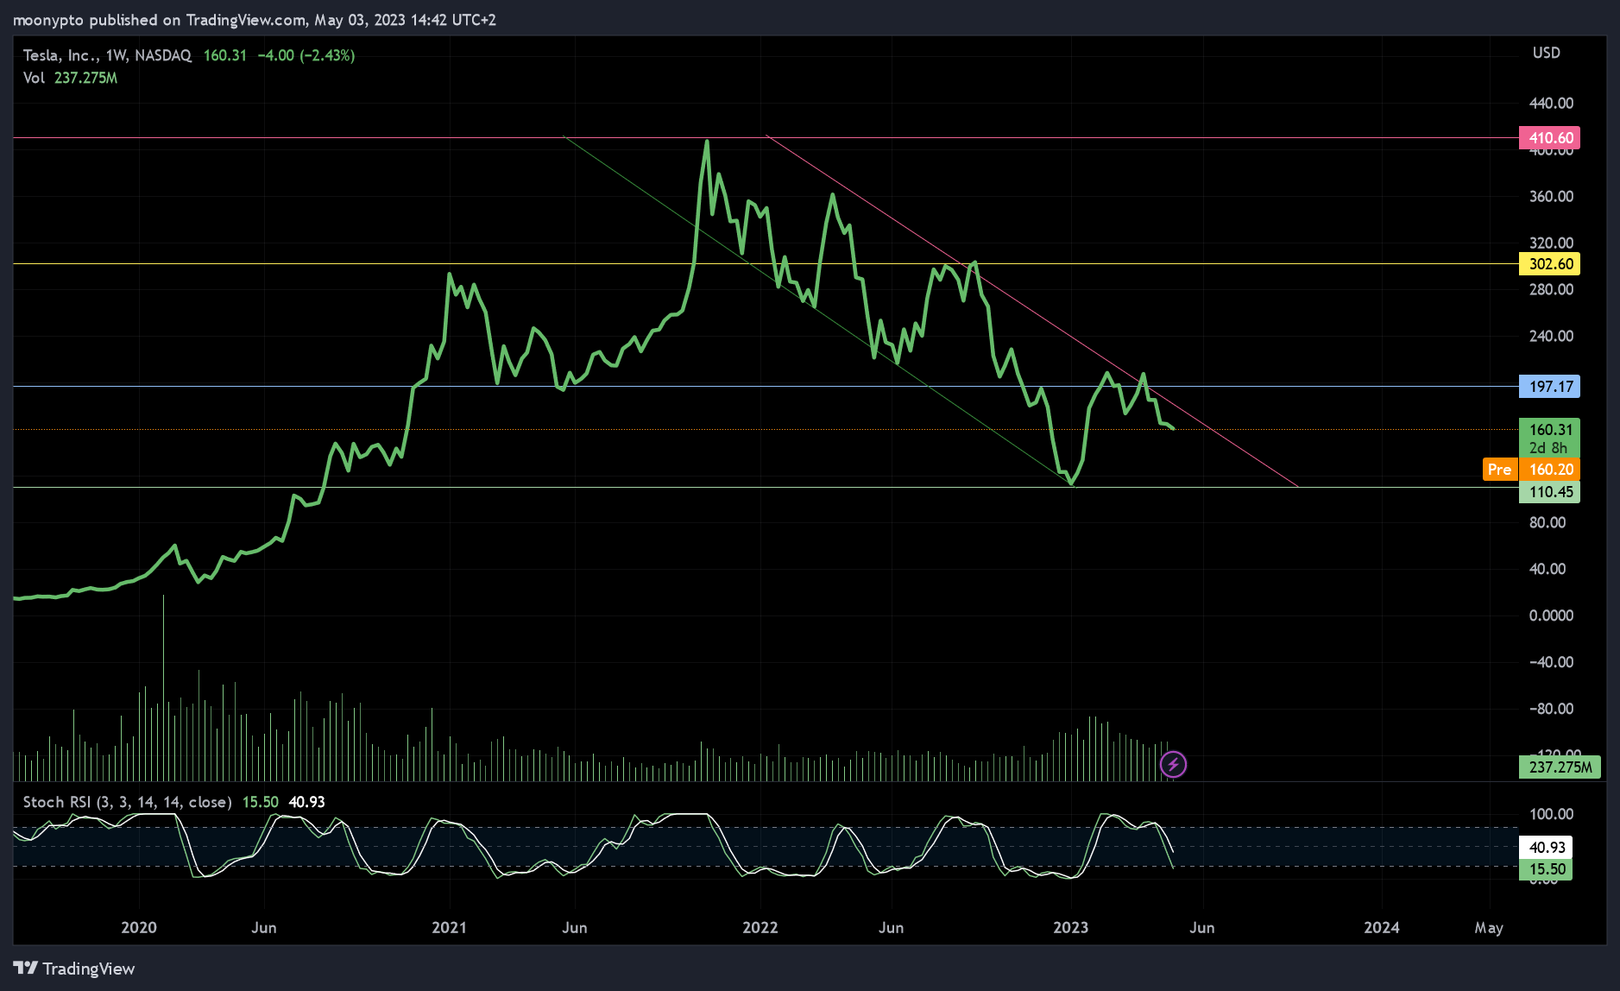The height and width of the screenshot is (991, 1620).
Task: Click the 197.17 blue price label
Action: [1549, 387]
